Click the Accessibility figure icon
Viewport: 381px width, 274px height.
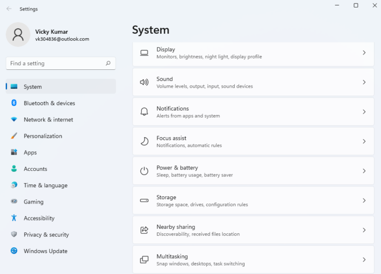(14, 218)
